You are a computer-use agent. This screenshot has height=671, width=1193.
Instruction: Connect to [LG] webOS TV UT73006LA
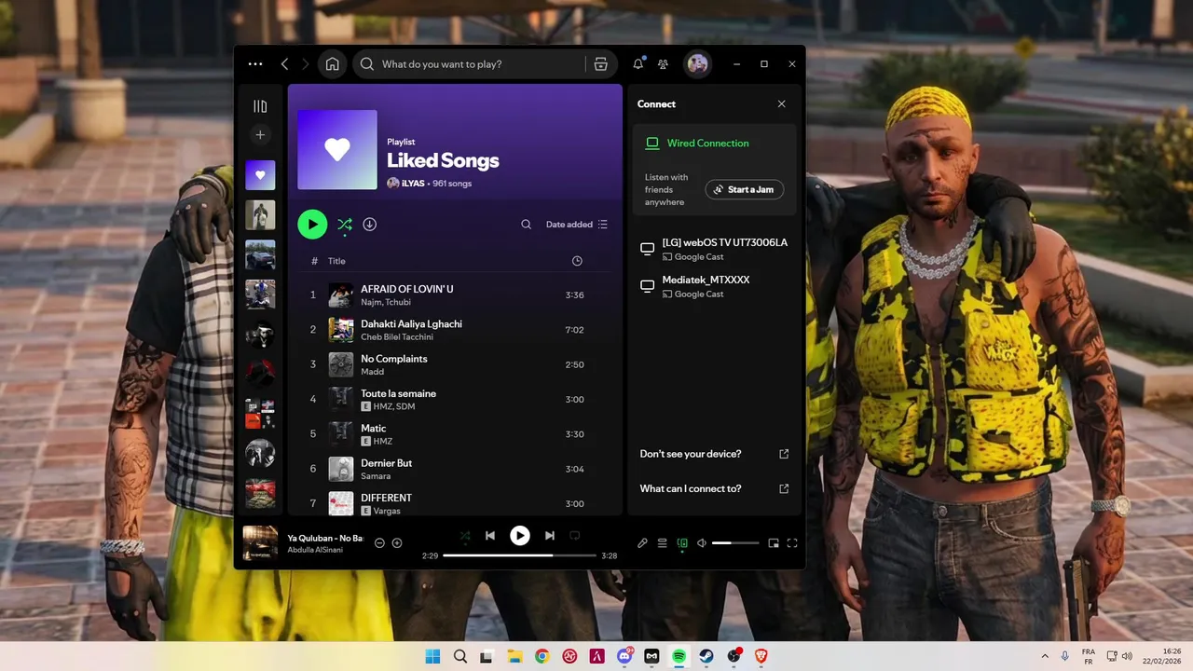coord(715,249)
